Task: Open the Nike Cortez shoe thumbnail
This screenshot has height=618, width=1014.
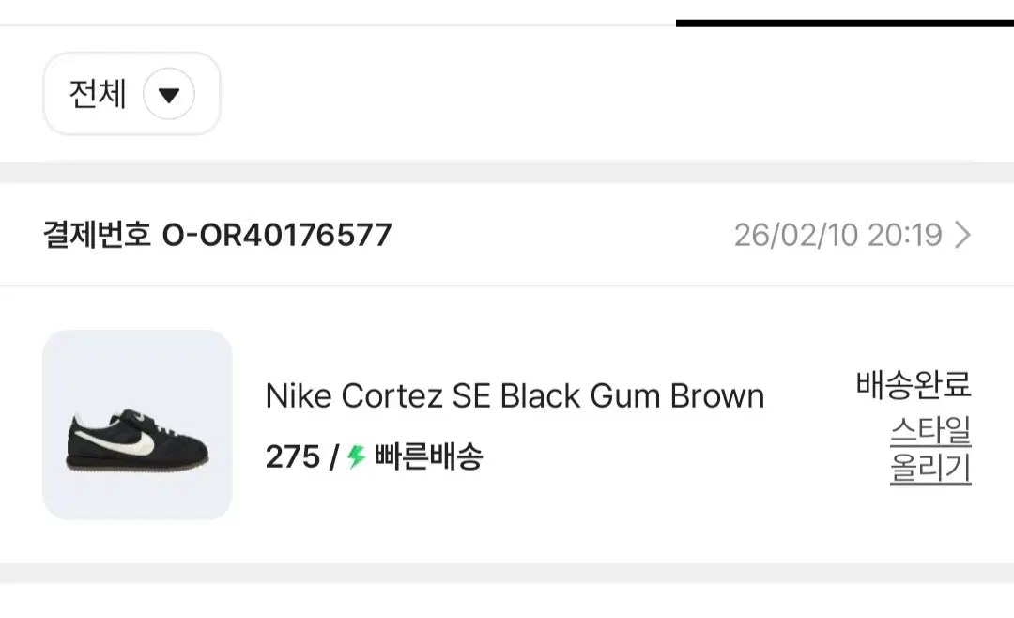Action: coord(137,425)
